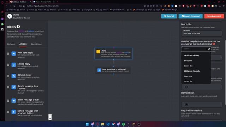Click the right panel vertical scrollbar
Image resolution: width=226 pixels, height=127 pixels.
coord(225,73)
